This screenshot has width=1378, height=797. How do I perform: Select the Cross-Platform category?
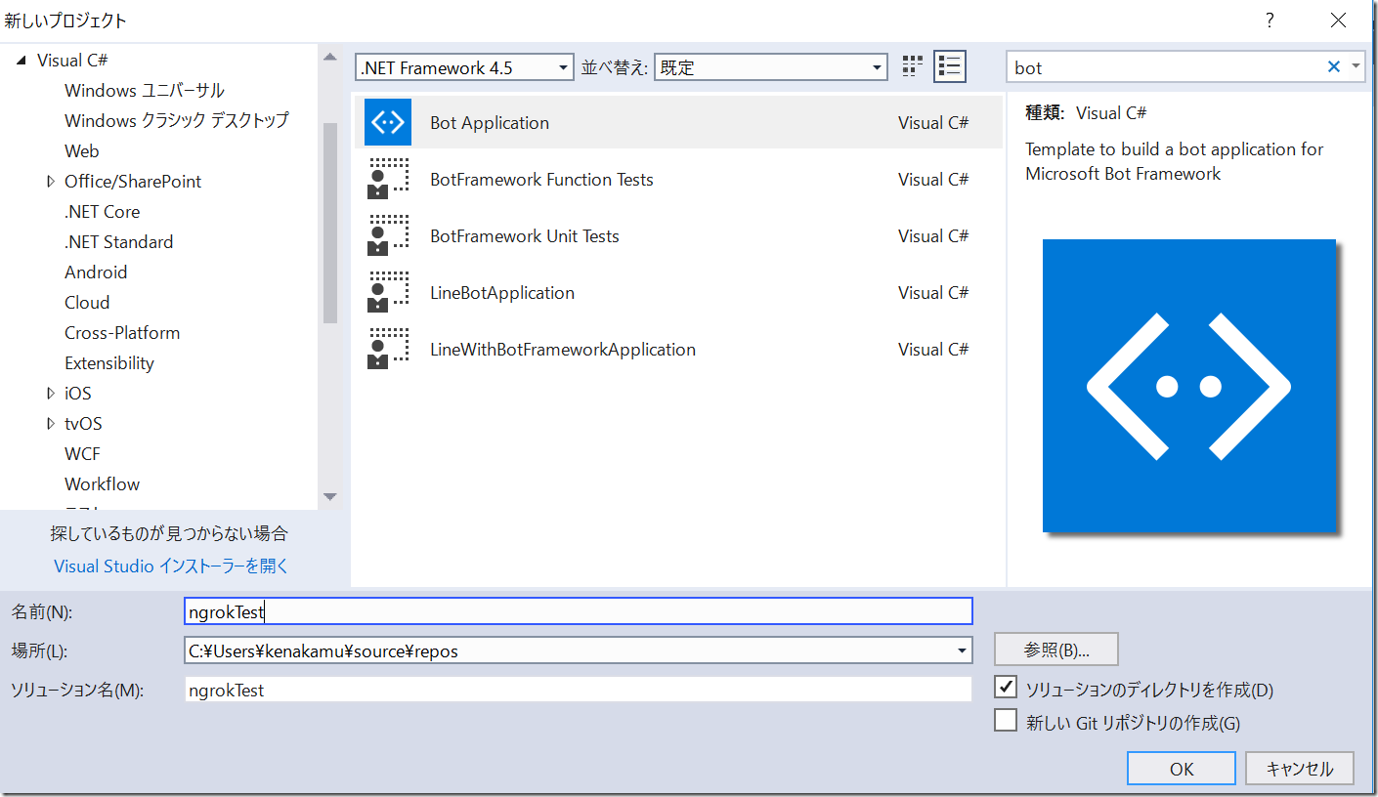point(122,333)
